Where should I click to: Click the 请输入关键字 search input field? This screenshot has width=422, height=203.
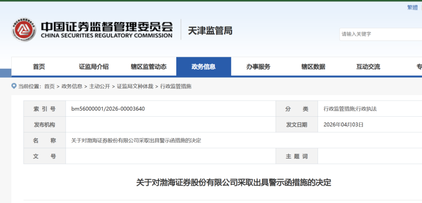tap(379, 34)
